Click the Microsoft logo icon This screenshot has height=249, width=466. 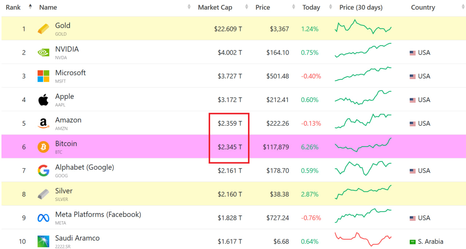point(43,76)
